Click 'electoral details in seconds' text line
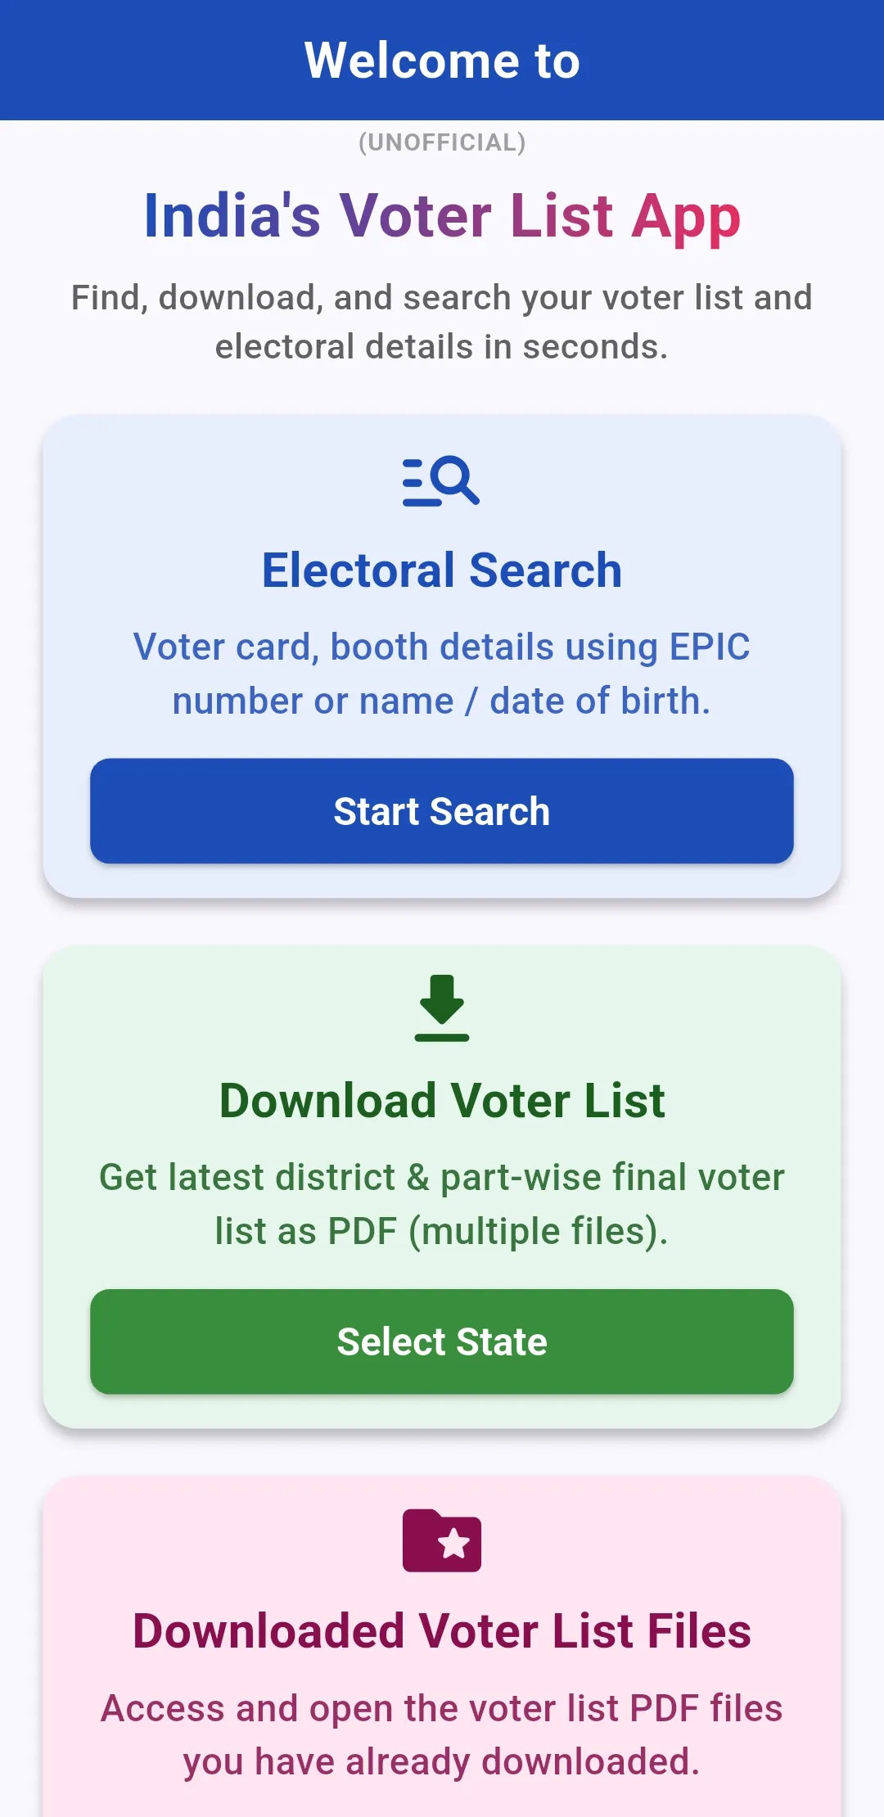This screenshot has height=1817, width=884. coord(442,347)
